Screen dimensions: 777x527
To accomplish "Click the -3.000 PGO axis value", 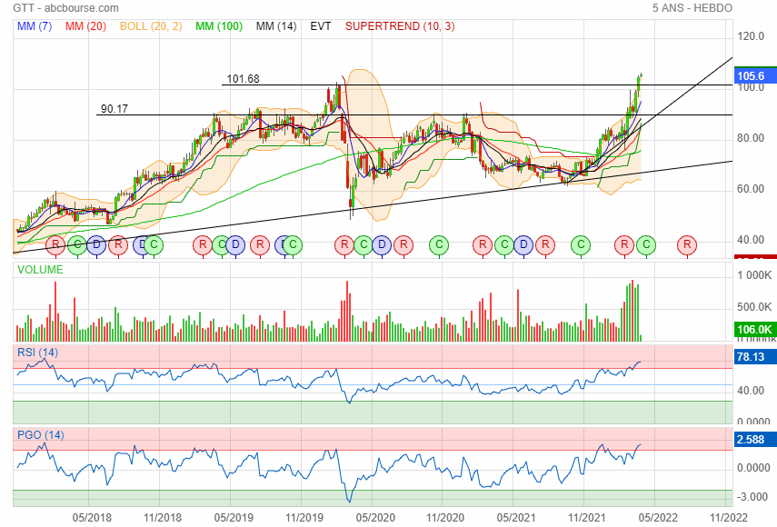I will (x=752, y=497).
